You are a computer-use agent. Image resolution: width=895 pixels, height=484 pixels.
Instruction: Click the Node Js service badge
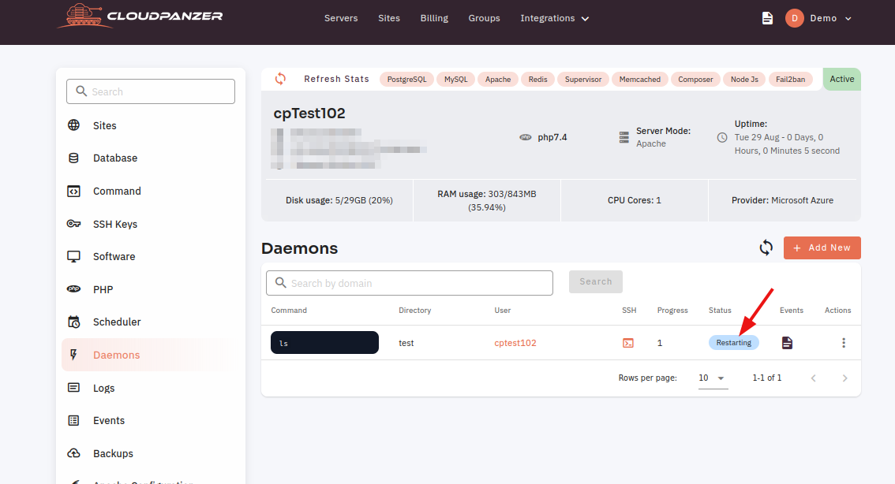pos(744,80)
